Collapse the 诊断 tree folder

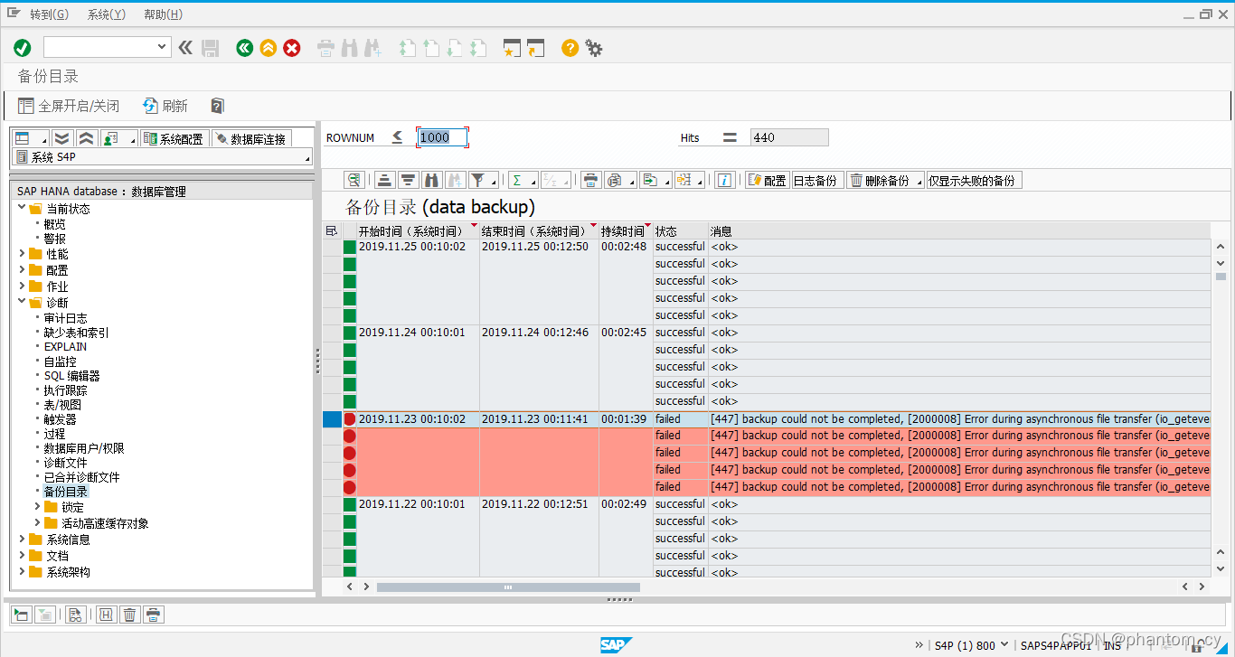click(x=23, y=302)
